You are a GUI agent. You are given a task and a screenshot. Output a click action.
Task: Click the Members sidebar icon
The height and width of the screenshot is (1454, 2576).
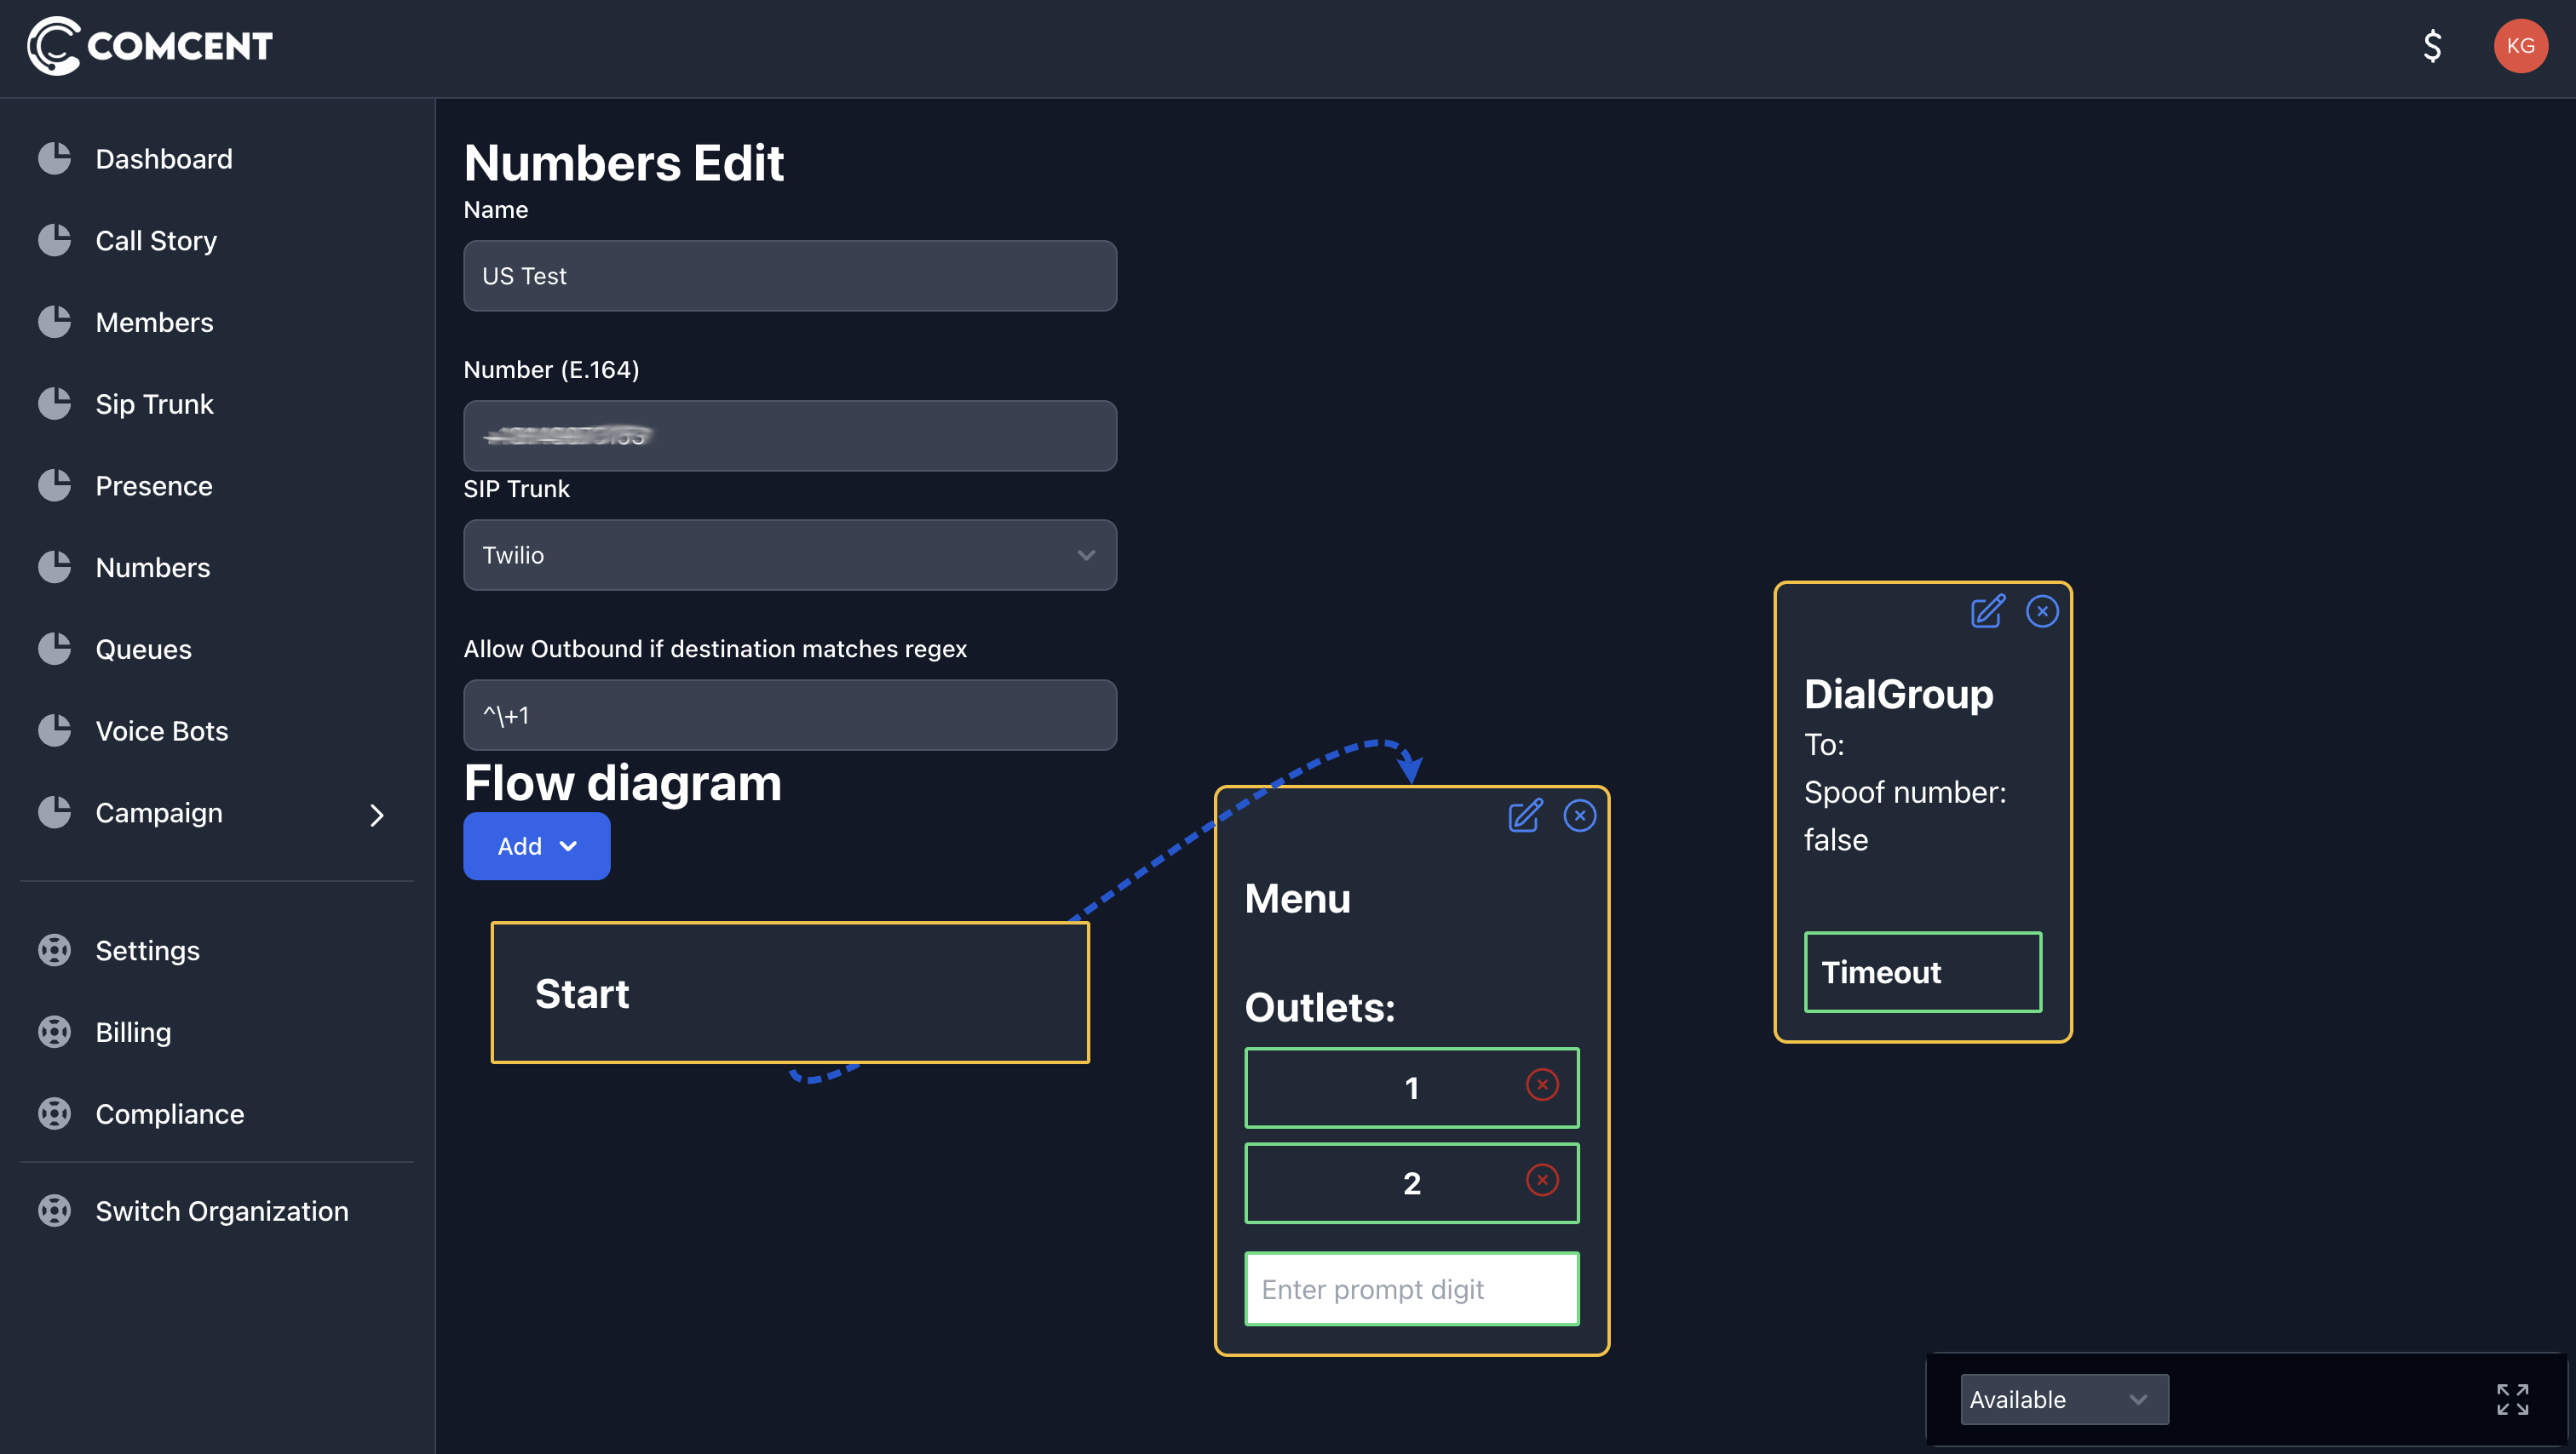tap(55, 322)
